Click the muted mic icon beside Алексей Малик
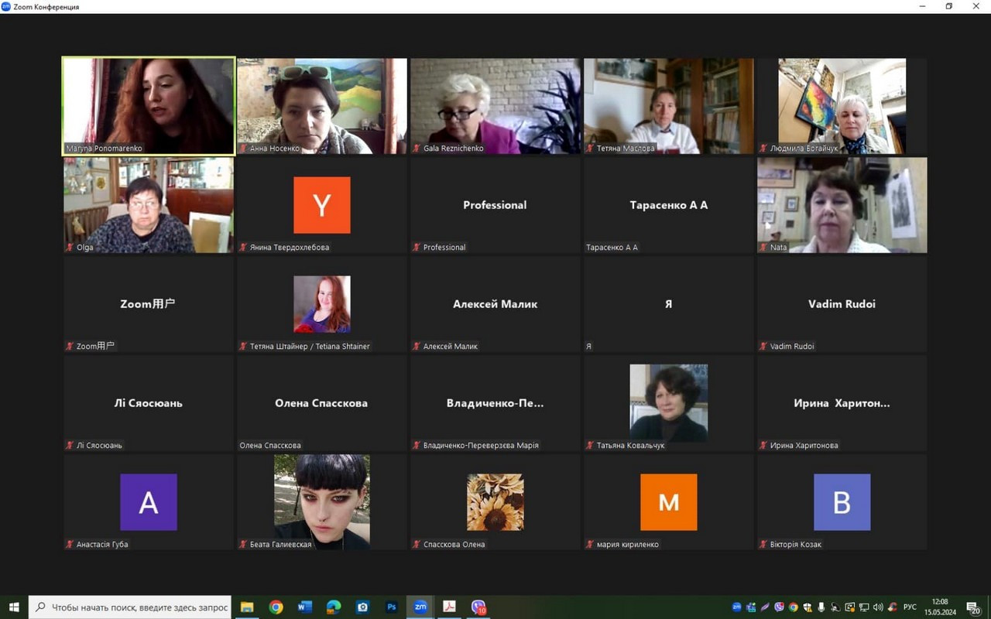Viewport: 991px width, 619px height. (417, 347)
